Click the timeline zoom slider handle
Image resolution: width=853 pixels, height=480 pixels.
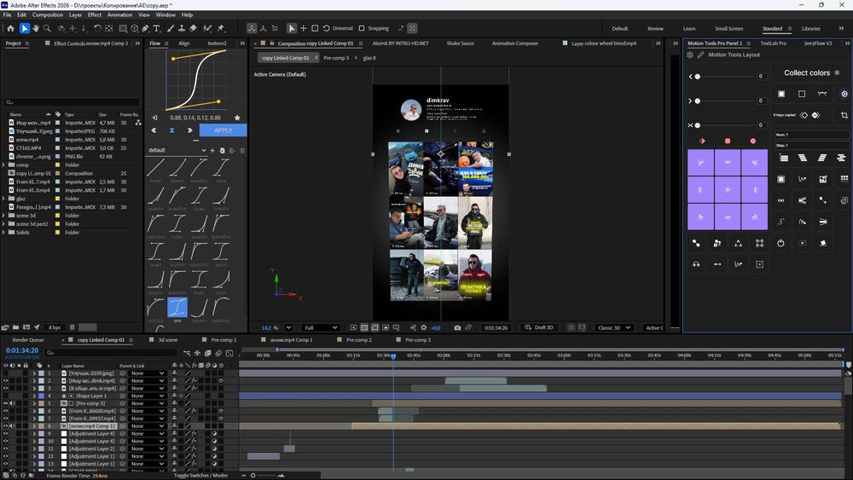click(x=253, y=475)
